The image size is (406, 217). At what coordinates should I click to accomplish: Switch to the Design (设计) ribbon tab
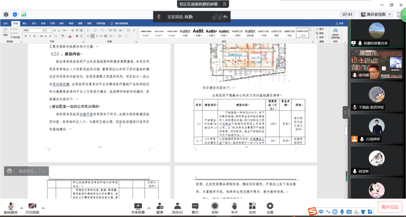click(34, 23)
